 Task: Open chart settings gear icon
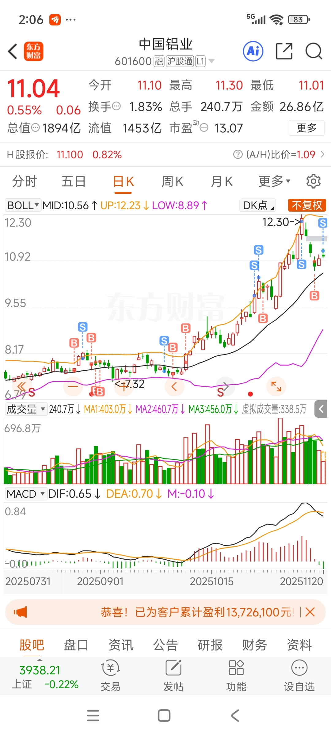click(314, 181)
